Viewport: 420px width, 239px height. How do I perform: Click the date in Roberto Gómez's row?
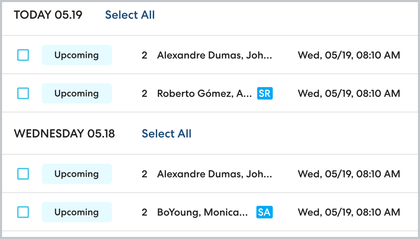(349, 93)
